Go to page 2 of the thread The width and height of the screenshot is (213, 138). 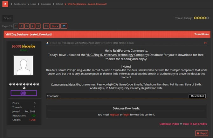click(x=21, y=26)
